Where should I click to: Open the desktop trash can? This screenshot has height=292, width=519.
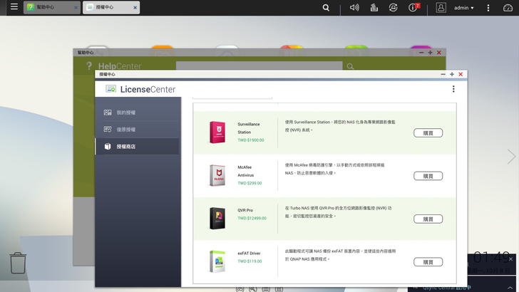coord(18,264)
